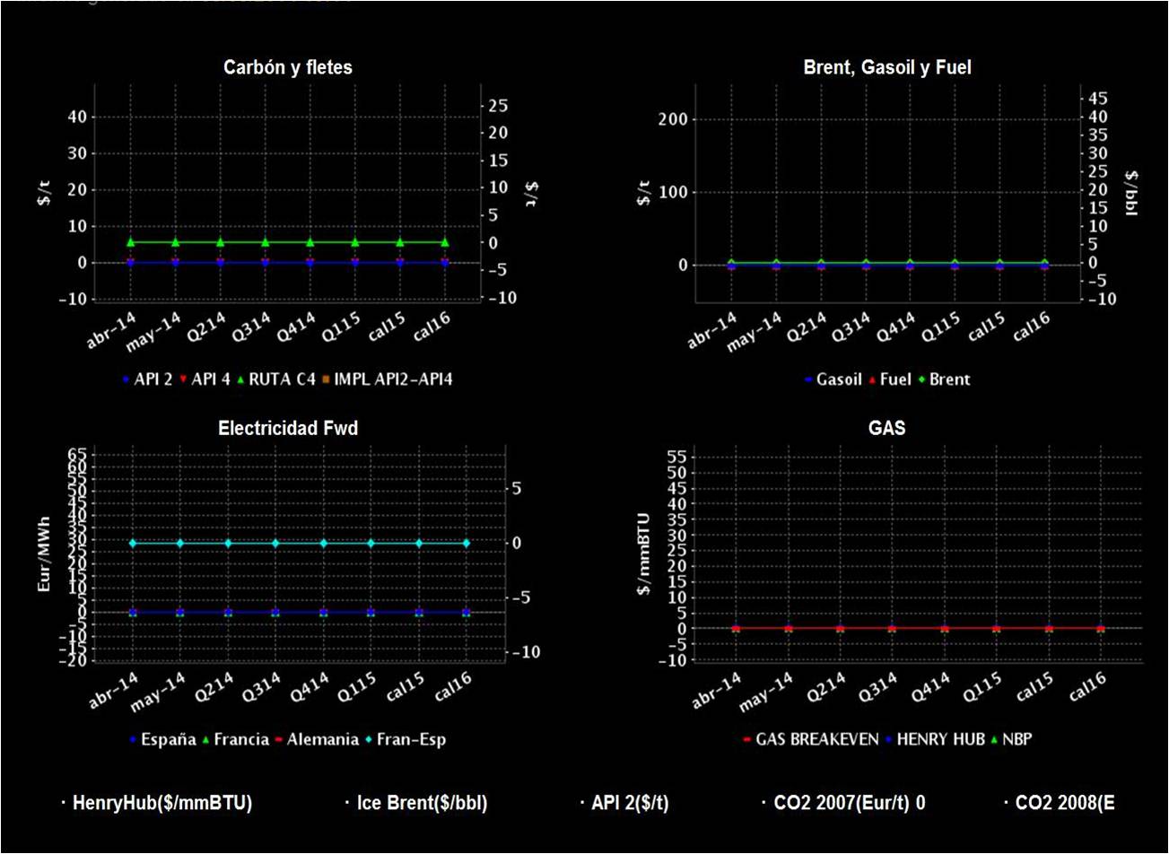Viewport: 1169px width, 854px height.
Task: Click the '40' tick in Carbón y fletes chart
Action: [77, 118]
